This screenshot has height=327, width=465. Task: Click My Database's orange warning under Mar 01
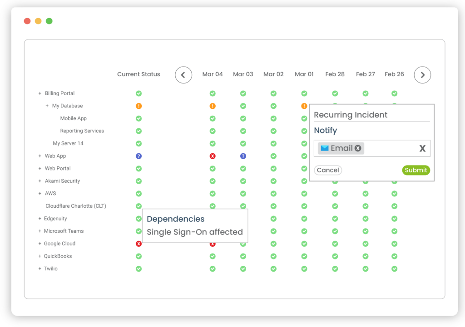tap(304, 106)
